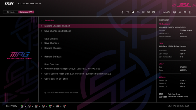Click the AMD Ryzen 9 7900X processor name
Viewport: 196px width, 110px height.
click(173, 46)
